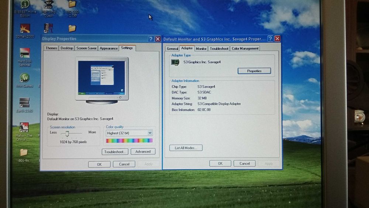369x208 pixels.
Task: Switch to the General tab in Savage4 Properties
Action: coord(172,48)
